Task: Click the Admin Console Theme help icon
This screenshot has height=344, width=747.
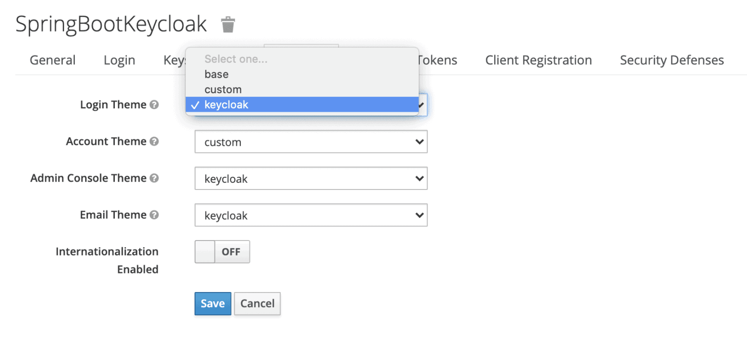Action: coord(155,178)
